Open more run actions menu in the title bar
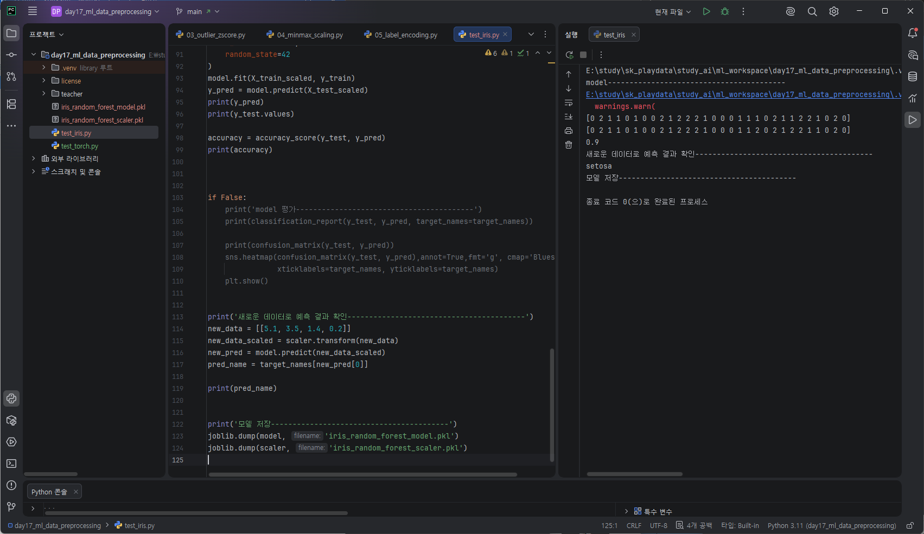 point(743,11)
